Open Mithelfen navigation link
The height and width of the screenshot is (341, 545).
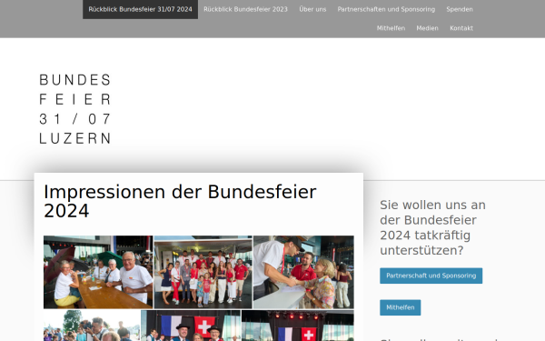[391, 28]
